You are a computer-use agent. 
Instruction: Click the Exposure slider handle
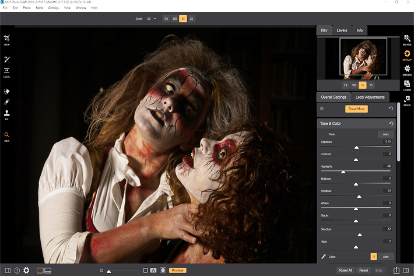(x=356, y=148)
